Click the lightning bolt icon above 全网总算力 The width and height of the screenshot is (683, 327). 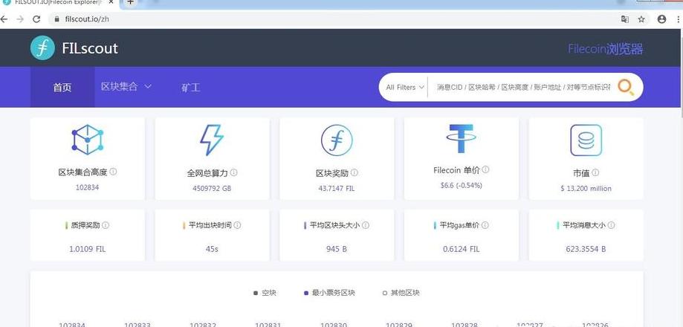pos(212,140)
